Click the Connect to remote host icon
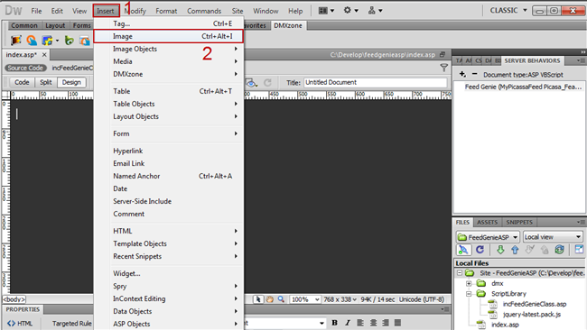Viewport: 587px width, 330px height. [x=463, y=250]
